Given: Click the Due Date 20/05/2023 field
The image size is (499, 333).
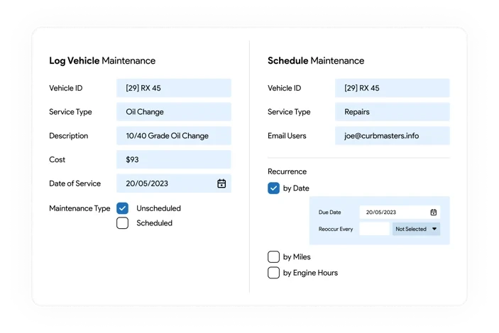Looking at the screenshot, I should (x=400, y=213).
